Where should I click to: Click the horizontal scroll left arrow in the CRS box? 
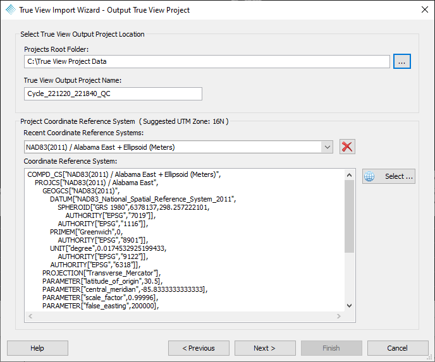pos(30,317)
